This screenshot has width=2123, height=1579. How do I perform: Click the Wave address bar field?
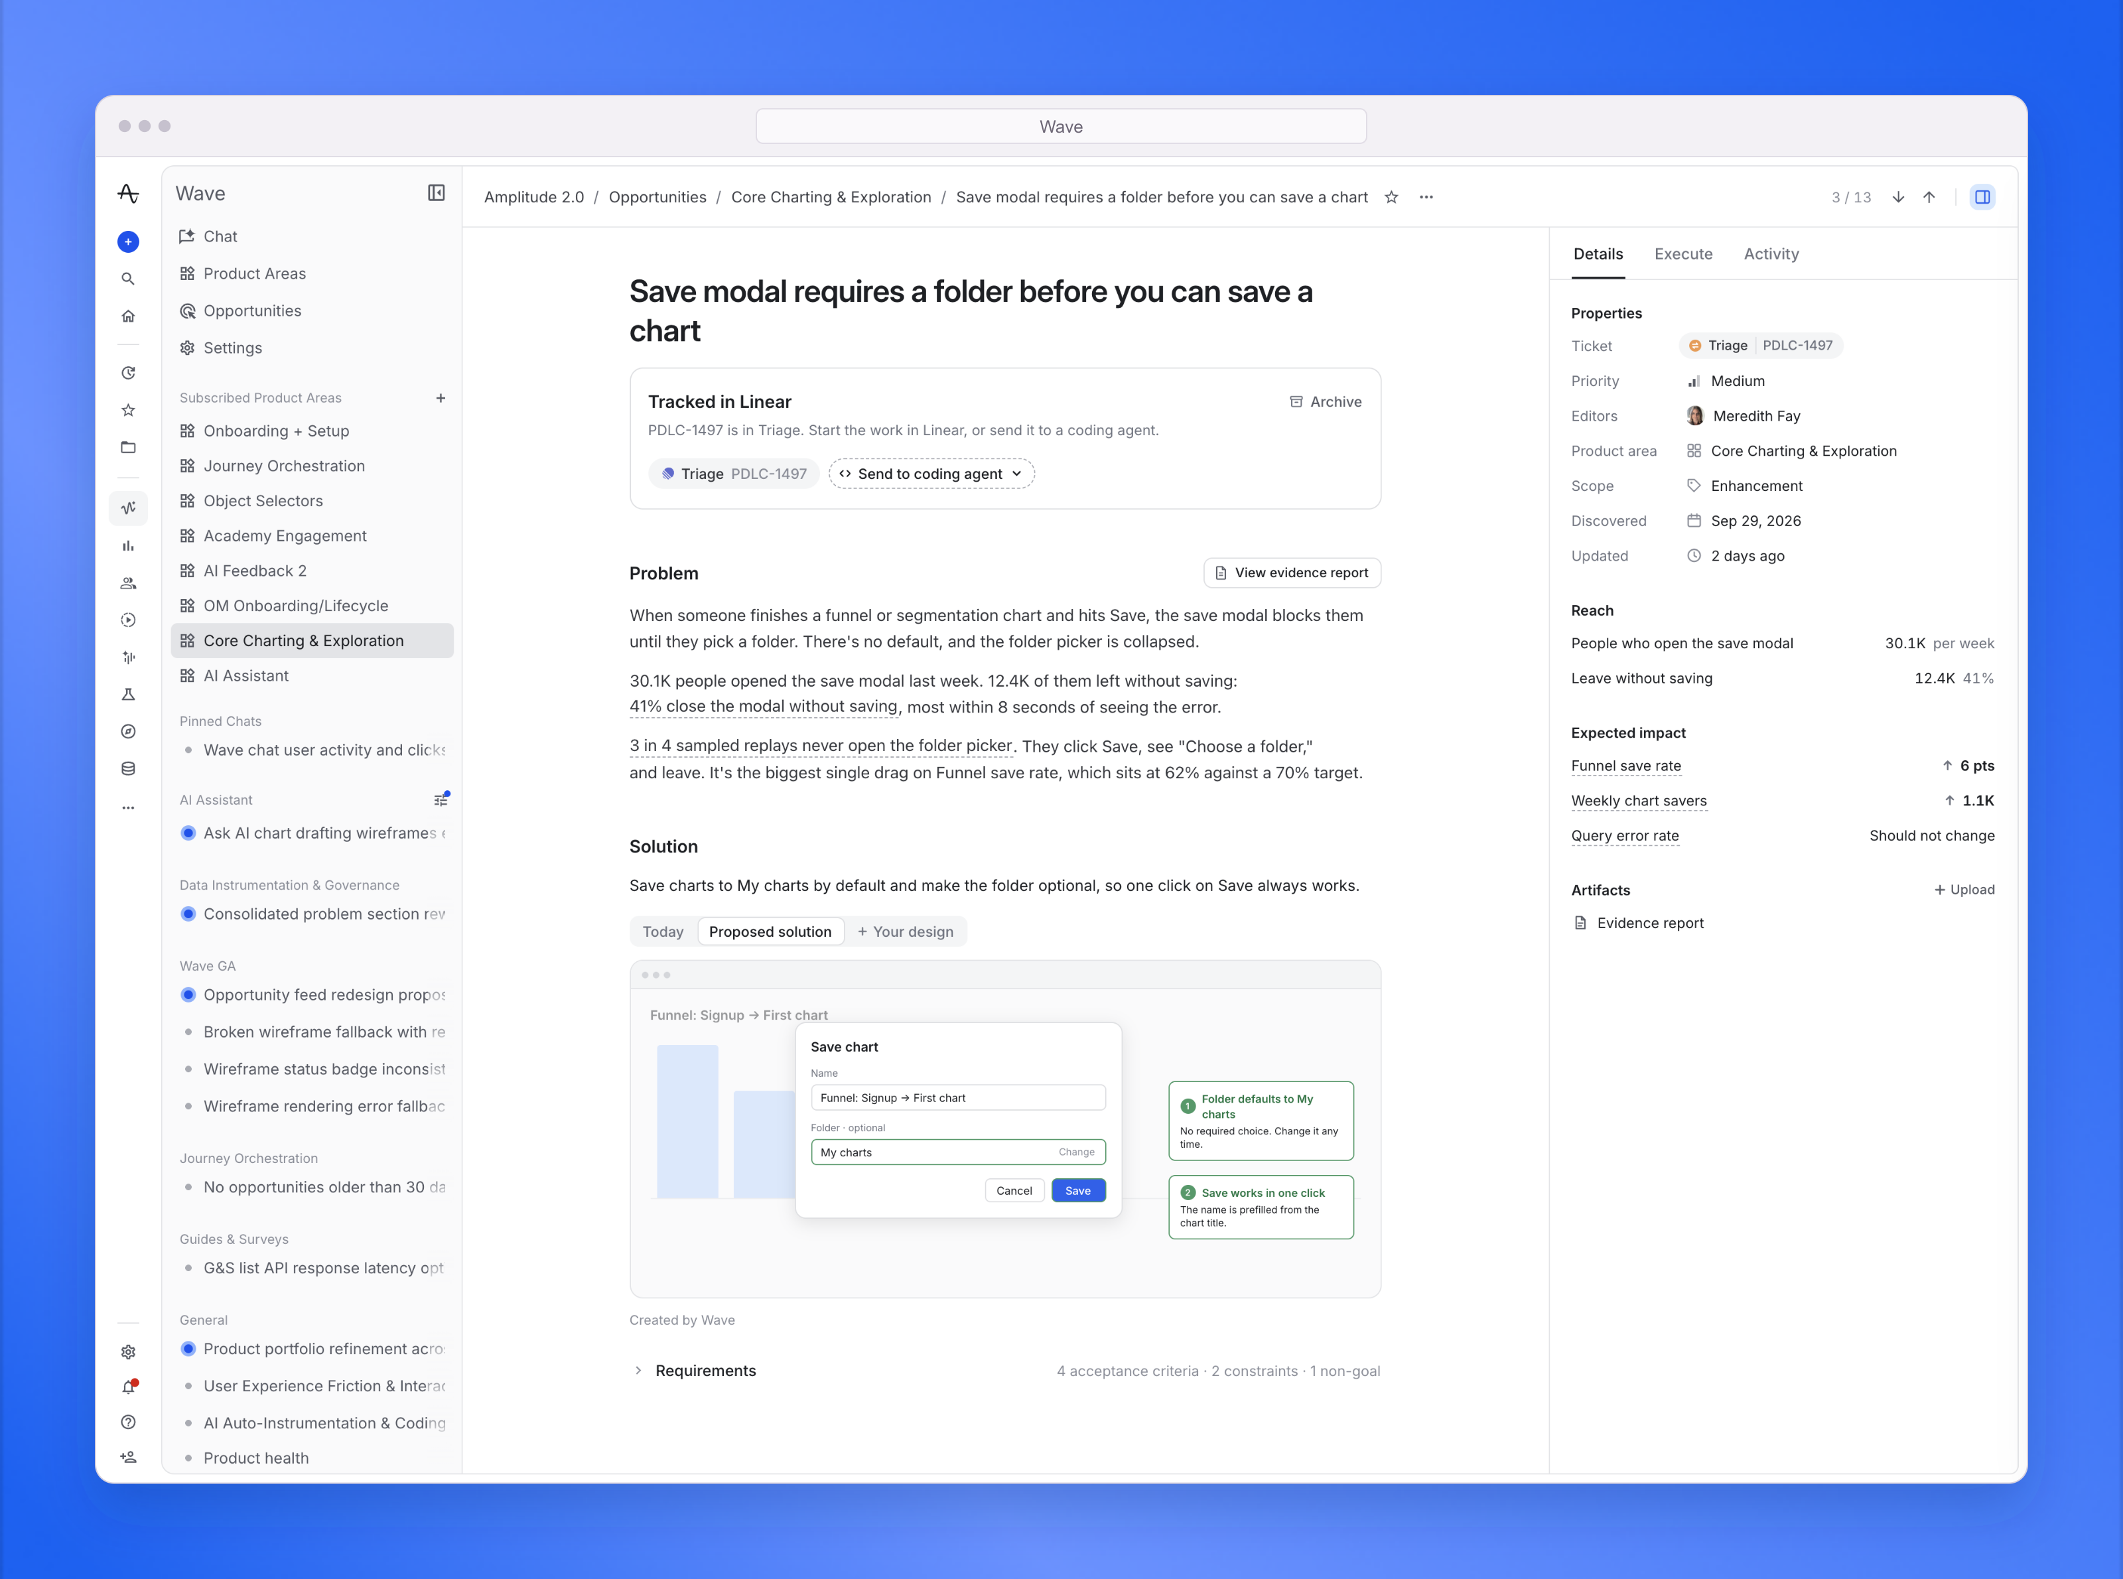click(x=1061, y=126)
